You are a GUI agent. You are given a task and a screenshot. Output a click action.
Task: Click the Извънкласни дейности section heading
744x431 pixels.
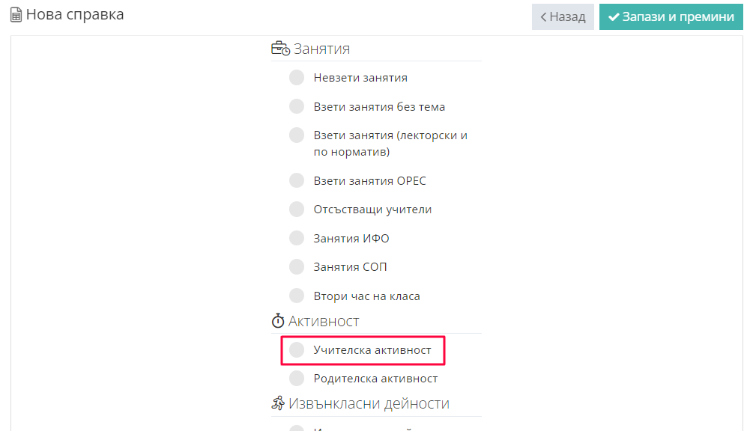pyautogui.click(x=369, y=404)
